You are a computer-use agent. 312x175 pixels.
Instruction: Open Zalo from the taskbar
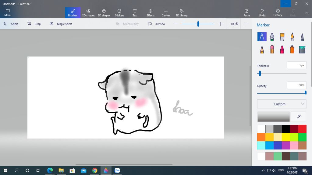117,170
